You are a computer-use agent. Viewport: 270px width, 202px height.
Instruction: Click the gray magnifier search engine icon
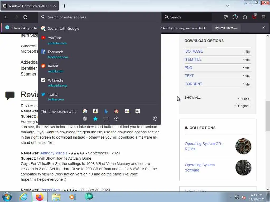85,119
